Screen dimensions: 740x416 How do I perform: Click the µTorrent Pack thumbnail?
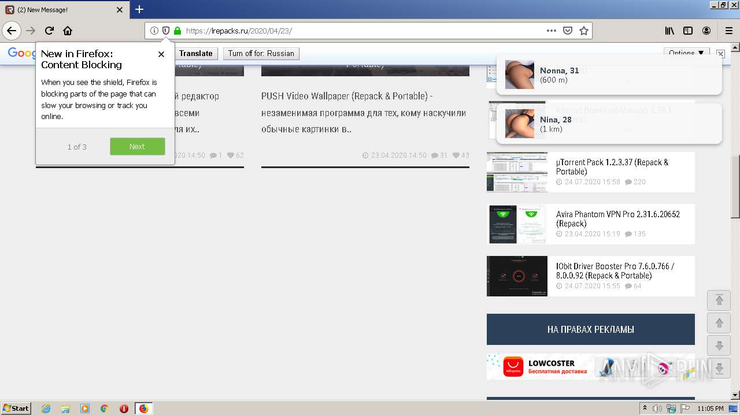click(x=517, y=172)
